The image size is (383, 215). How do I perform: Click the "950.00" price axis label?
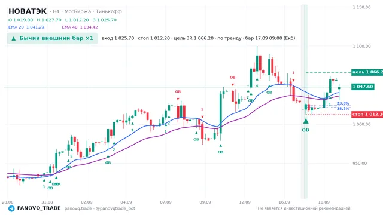coord(360,163)
